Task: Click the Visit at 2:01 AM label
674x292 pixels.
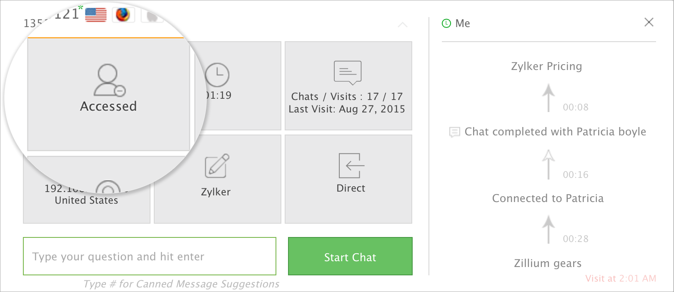Action: pos(620,279)
